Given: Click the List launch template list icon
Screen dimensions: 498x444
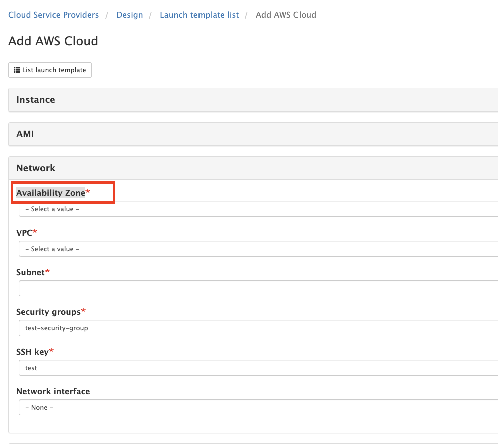Looking at the screenshot, I should (x=16, y=70).
